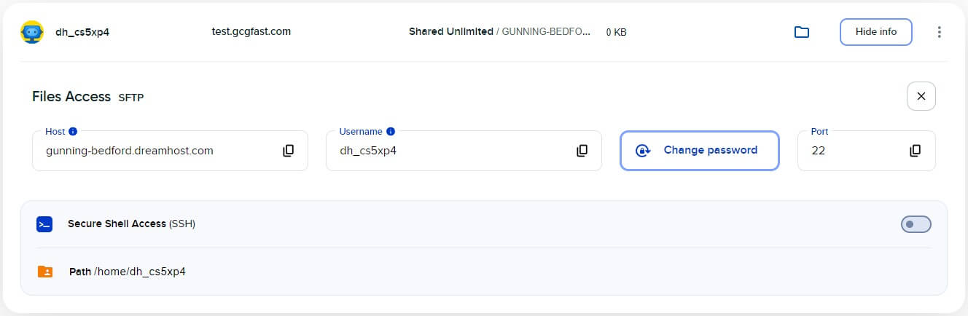The width and height of the screenshot is (968, 316).
Task: Click the orange Path folder icon
Action: [x=45, y=272]
